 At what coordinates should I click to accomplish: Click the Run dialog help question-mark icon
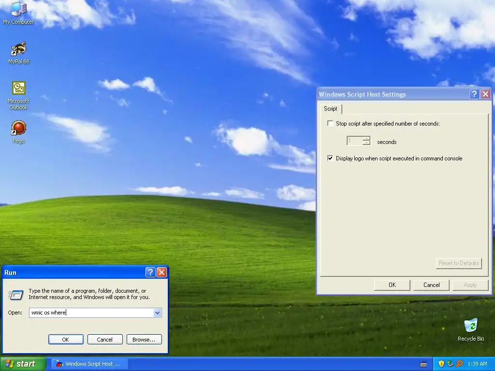pyautogui.click(x=150, y=272)
